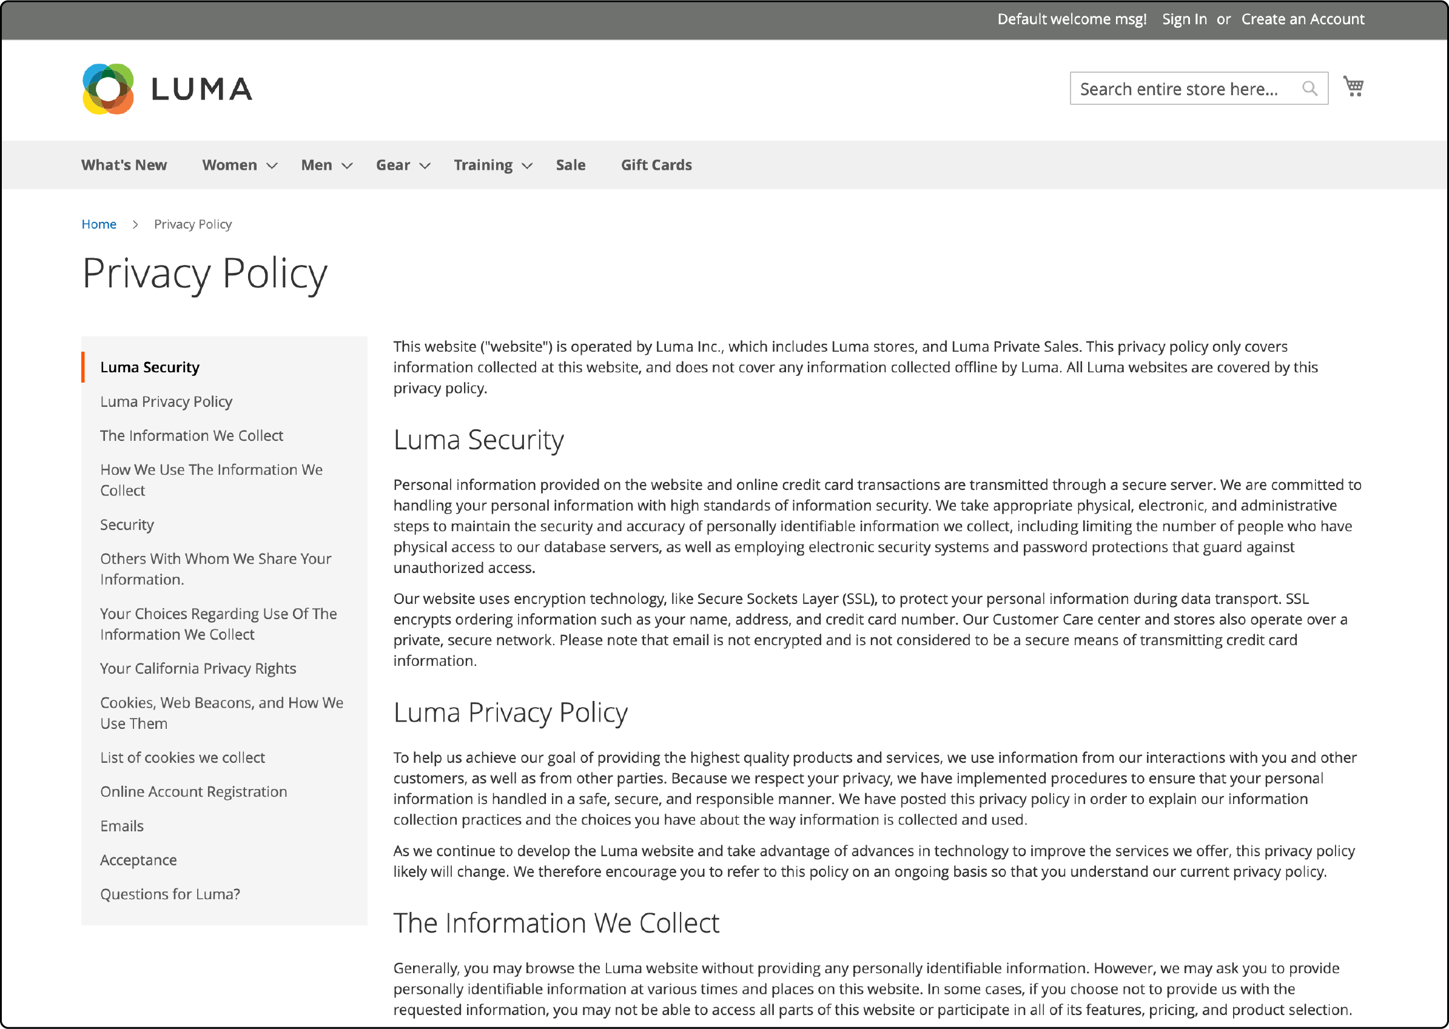Click the Privacy Policy breadcrumb text
Screen dimensions: 1449x1029
pyautogui.click(x=193, y=224)
